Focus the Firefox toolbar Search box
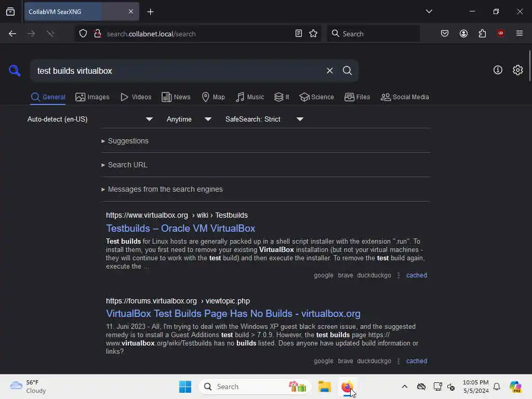This screenshot has height=399, width=532. (x=373, y=34)
